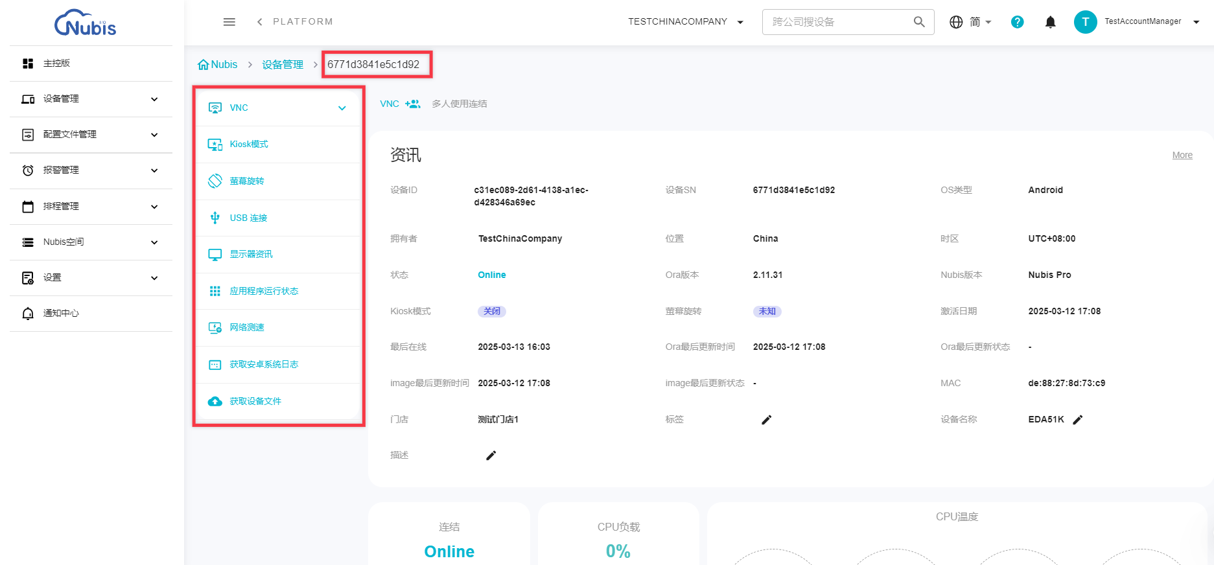The image size is (1214, 565).
Task: Open the TESTCHINACOMPANY company dropdown
Action: tap(686, 22)
